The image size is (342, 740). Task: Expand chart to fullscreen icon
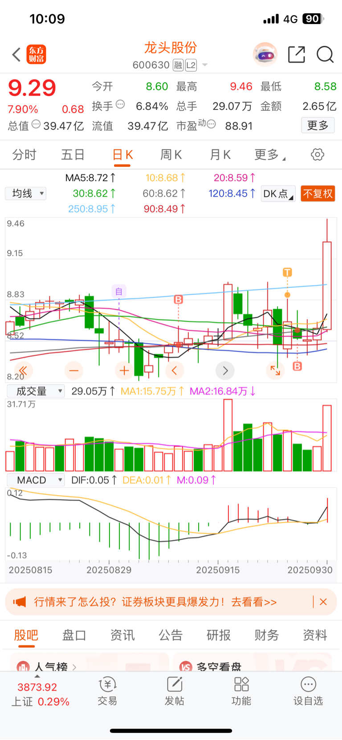coord(275,370)
